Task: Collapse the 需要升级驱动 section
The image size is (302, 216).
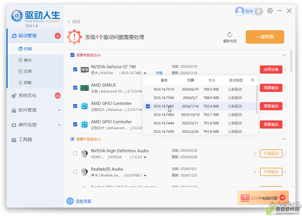Action: click(x=284, y=139)
